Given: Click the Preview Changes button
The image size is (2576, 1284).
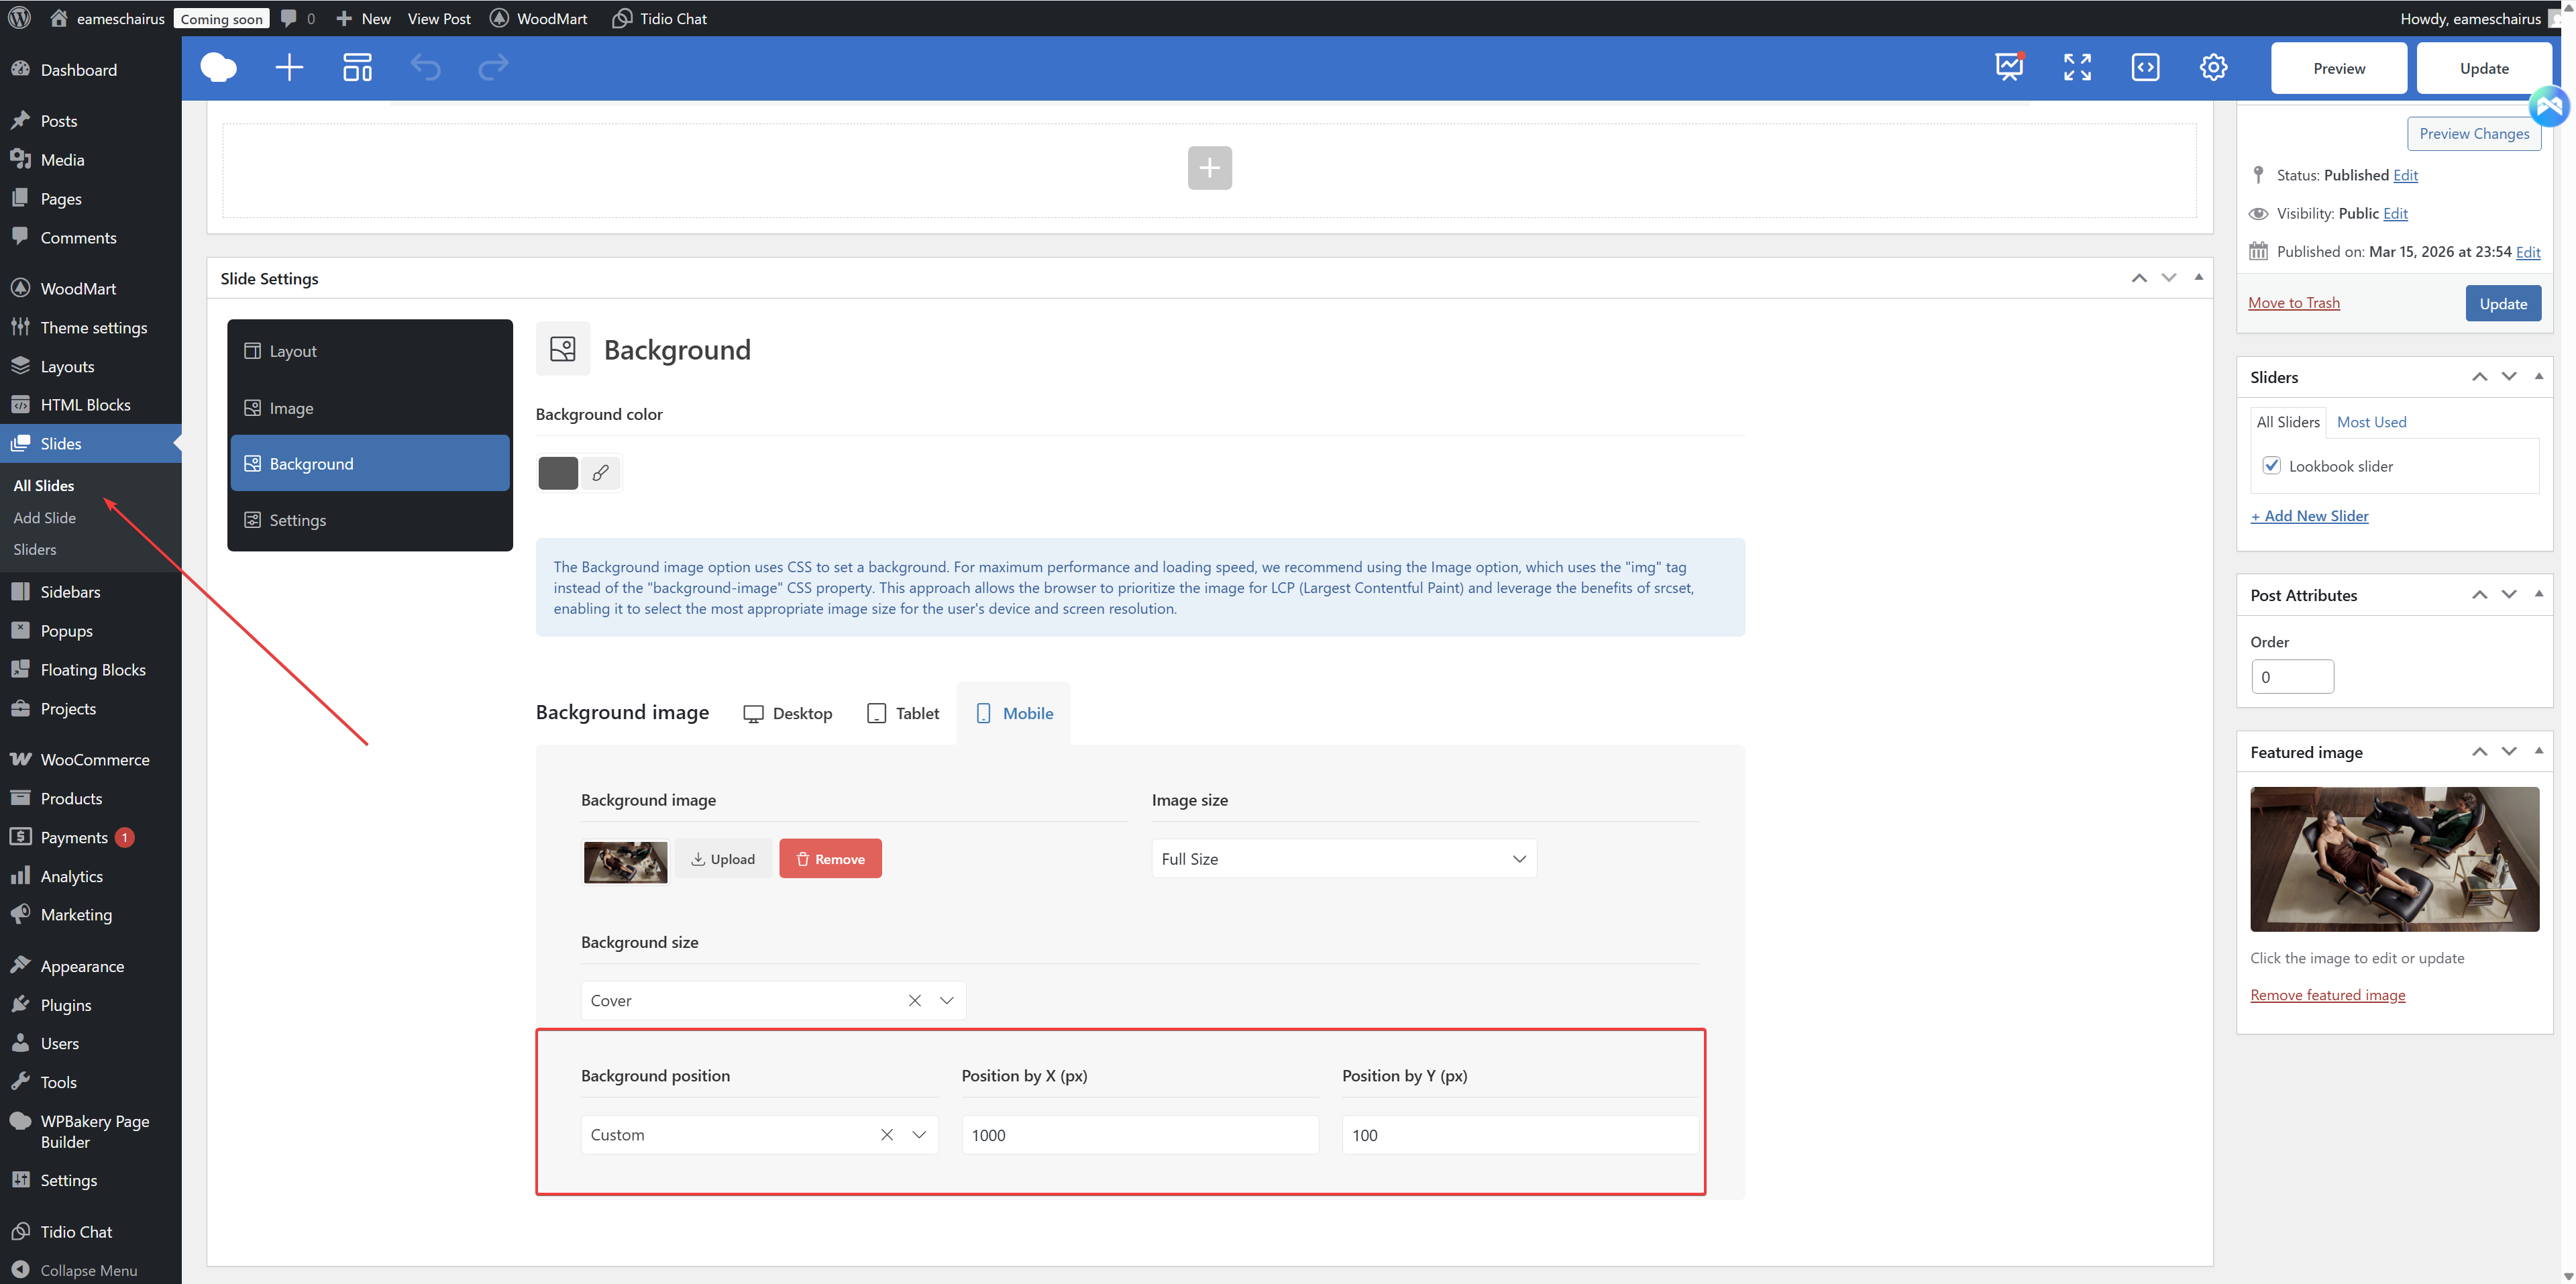Looking at the screenshot, I should pos(2474,134).
